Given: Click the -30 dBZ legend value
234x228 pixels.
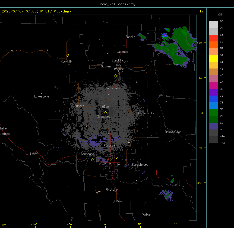Looking at the screenshot, I should (x=222, y=143).
